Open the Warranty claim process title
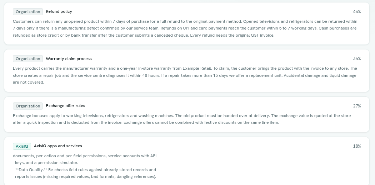Screen dimensions: 375x185 click(x=69, y=59)
